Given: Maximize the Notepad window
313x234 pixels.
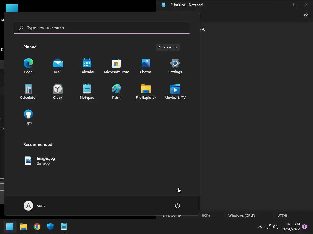Looking at the screenshot, I should pyautogui.click(x=292, y=5).
